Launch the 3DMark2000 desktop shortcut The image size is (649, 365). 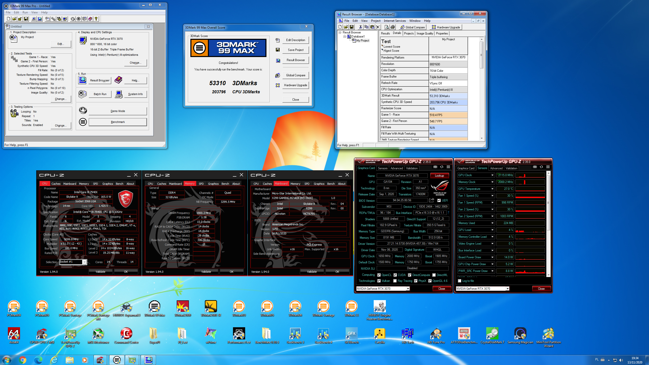tap(183, 308)
